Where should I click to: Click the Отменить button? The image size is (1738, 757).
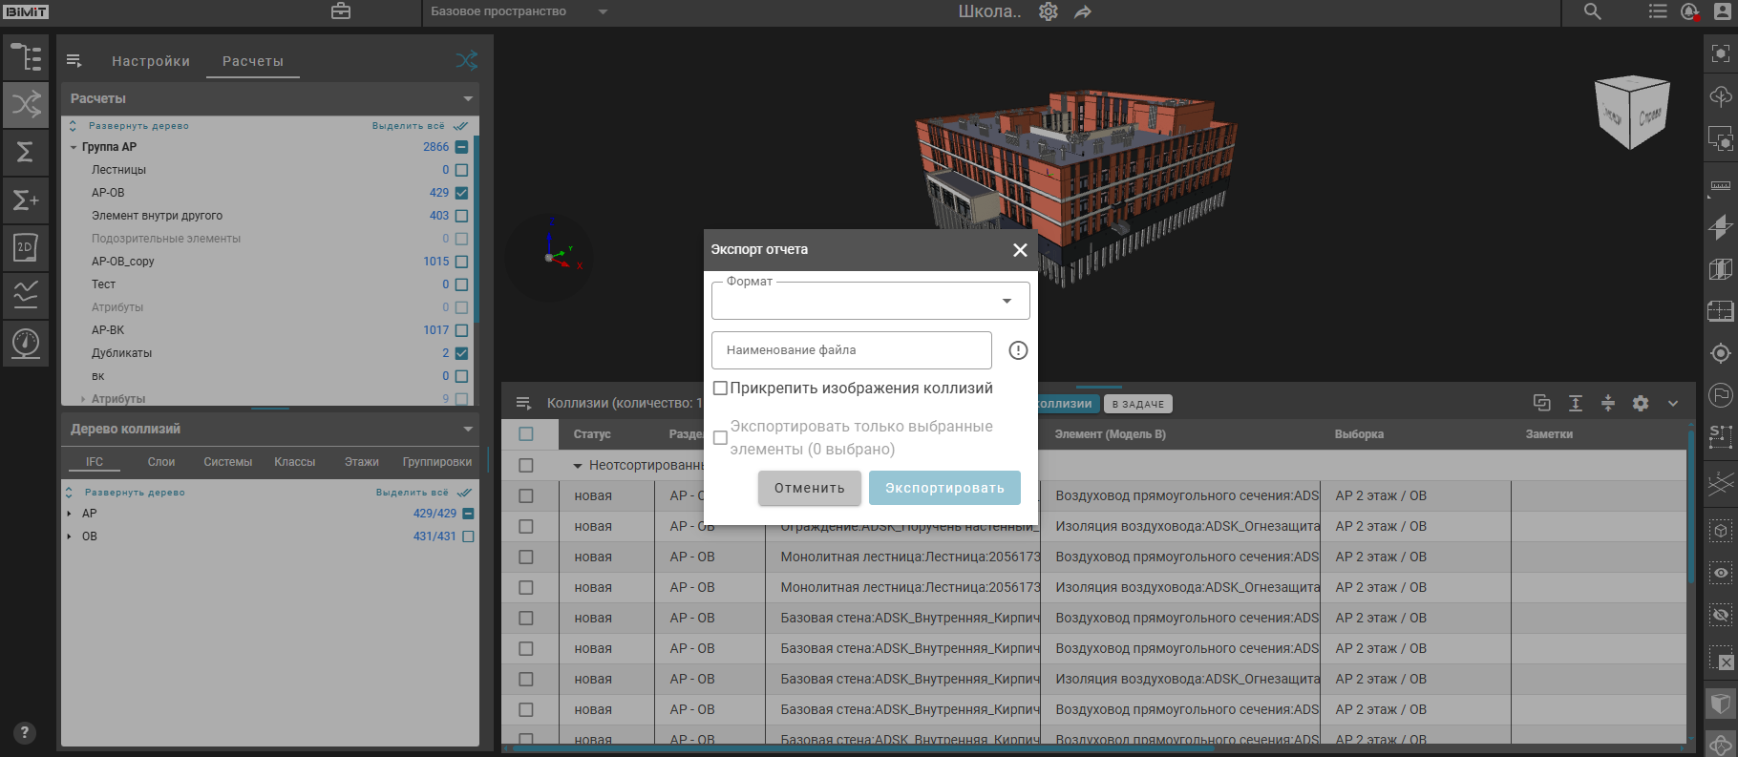point(809,488)
